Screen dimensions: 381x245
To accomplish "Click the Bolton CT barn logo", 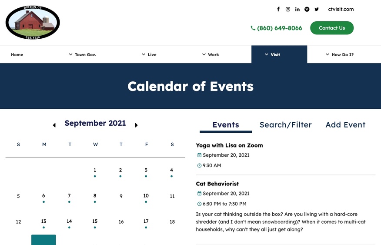I will click(33, 22).
